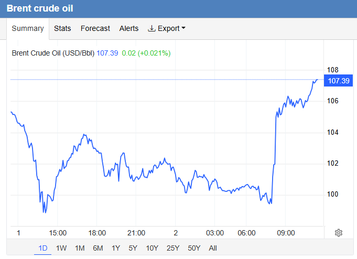Open the Stats tab
The width and height of the screenshot is (357, 259).
pos(62,28)
